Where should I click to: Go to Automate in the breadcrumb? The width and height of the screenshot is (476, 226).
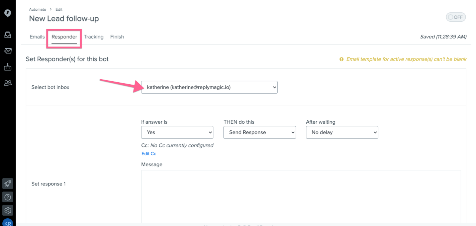tap(37, 9)
